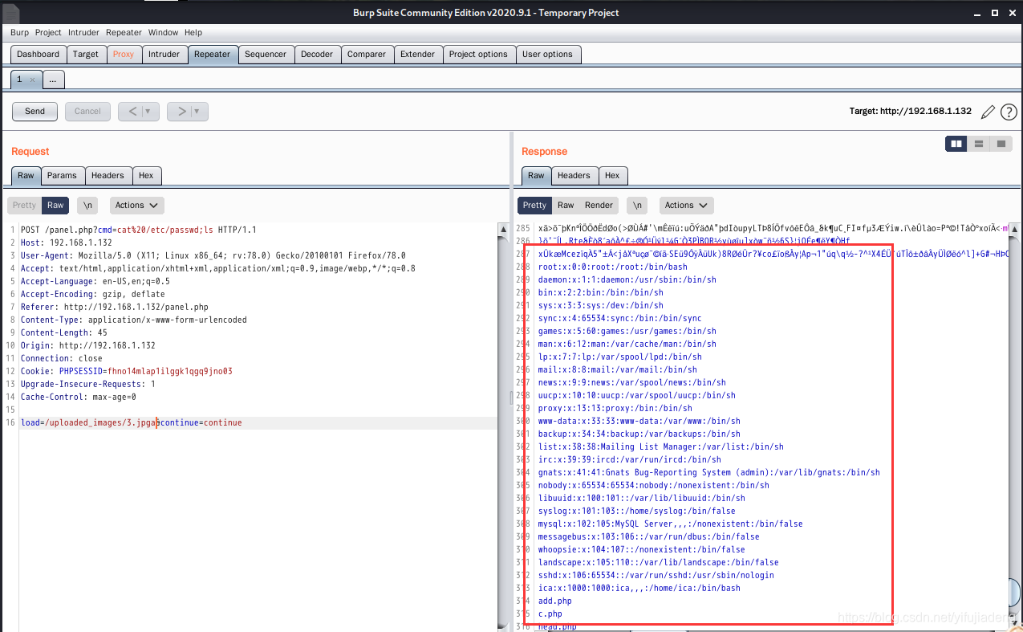Open the Project menu
Screen dimensions: 1023x632
48,33
